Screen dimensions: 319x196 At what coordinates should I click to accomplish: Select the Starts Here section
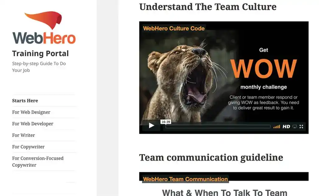(25, 100)
